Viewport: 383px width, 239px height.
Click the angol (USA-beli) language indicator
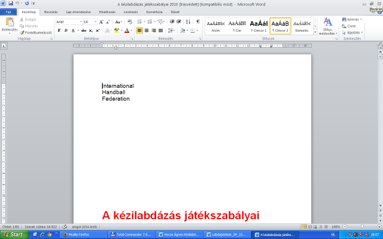point(84,227)
